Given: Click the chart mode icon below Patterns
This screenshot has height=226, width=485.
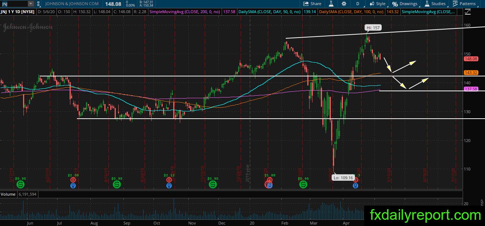Looking at the screenshot, I should 467,12.
